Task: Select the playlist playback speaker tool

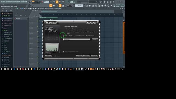Action: pos(36,9)
